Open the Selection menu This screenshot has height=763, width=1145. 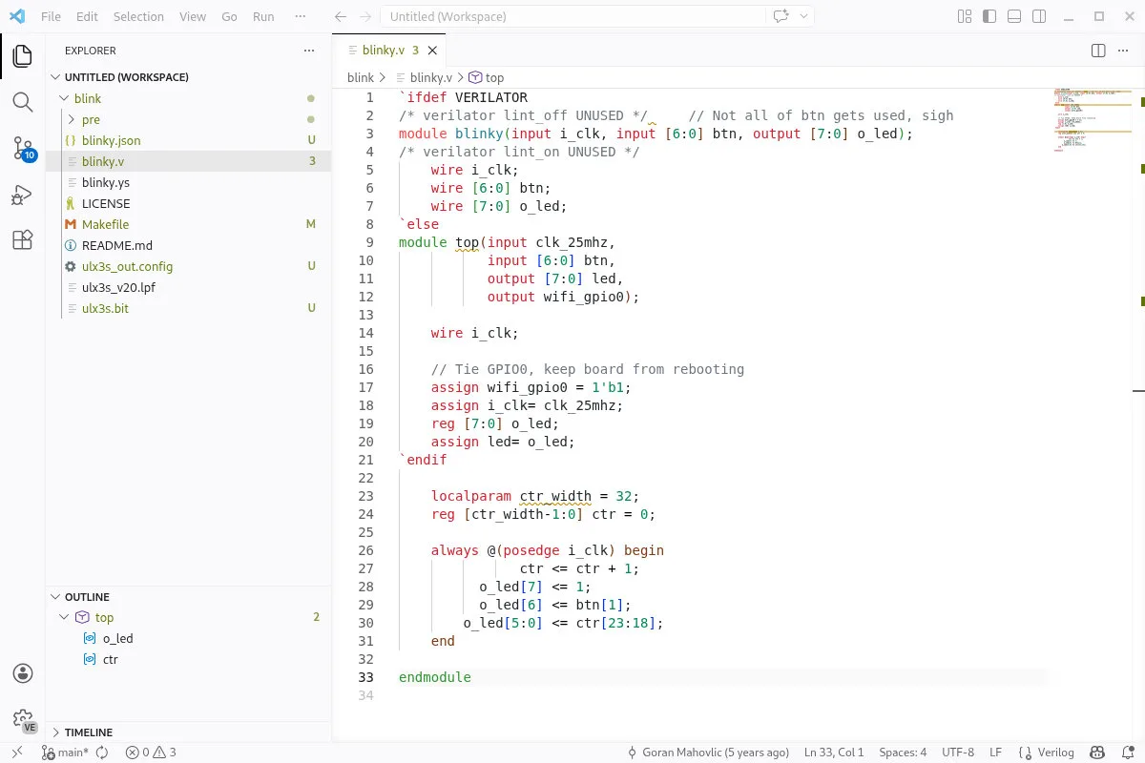click(138, 17)
